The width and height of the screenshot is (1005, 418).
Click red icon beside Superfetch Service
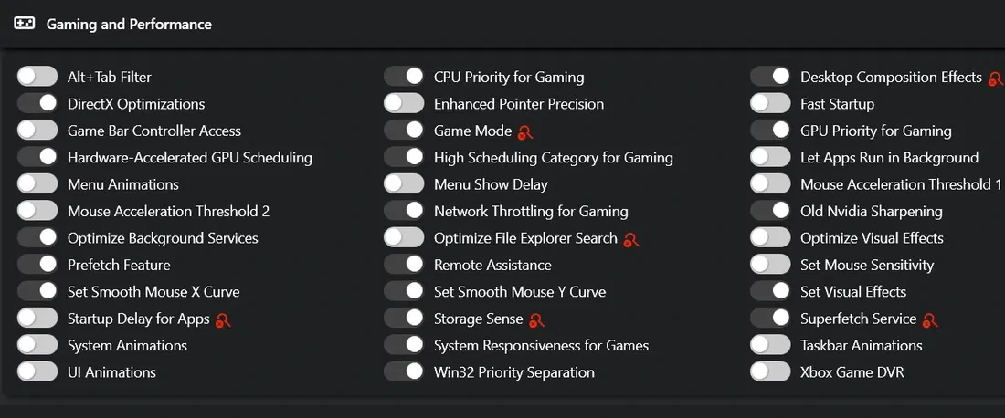tap(930, 320)
